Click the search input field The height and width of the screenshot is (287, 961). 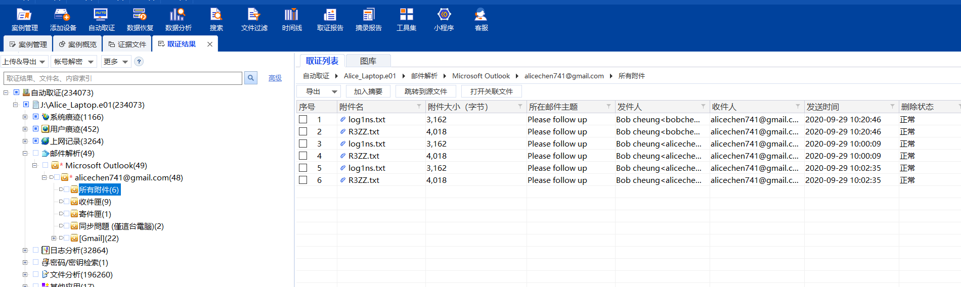pyautogui.click(x=123, y=78)
